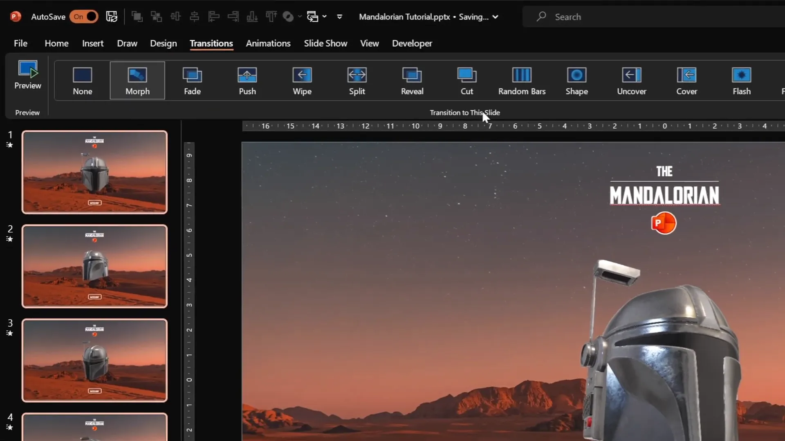Screen dimensions: 785x441
Task: Open the View tab
Action: [370, 43]
